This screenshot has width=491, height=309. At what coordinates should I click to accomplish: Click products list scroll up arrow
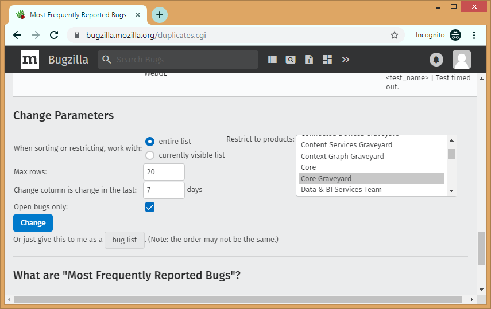[x=451, y=140]
